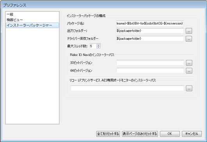This screenshot has width=207, height=142.
Task: Increase 最大スレッド数 with up arrow
Action: pyautogui.click(x=98, y=45)
